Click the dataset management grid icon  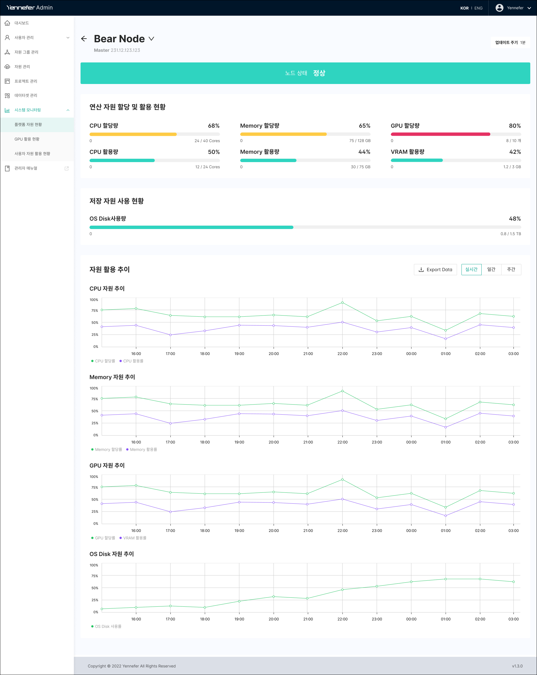point(7,95)
